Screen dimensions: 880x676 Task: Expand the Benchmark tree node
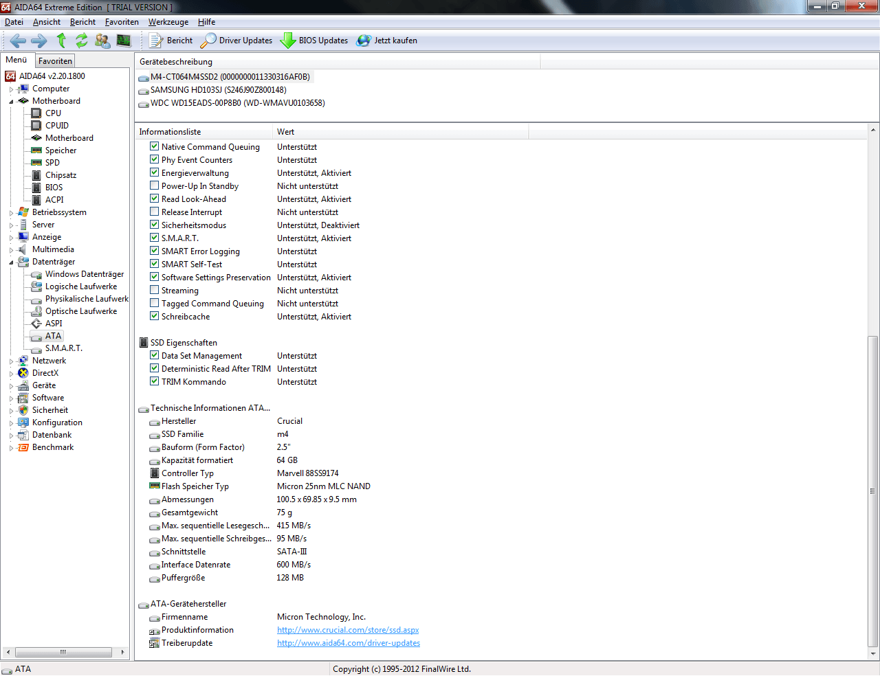pos(11,448)
